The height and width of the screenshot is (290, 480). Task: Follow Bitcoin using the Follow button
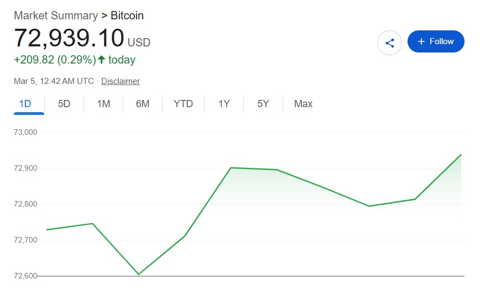[436, 41]
